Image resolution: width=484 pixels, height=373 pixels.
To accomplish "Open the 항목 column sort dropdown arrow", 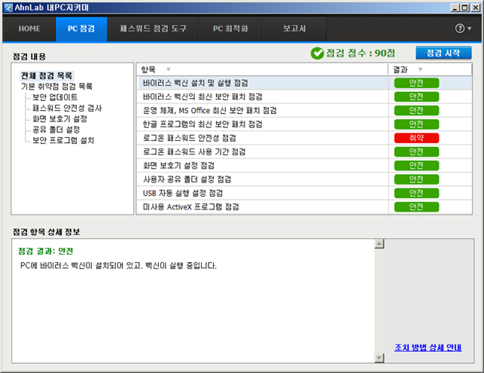I will pos(168,69).
